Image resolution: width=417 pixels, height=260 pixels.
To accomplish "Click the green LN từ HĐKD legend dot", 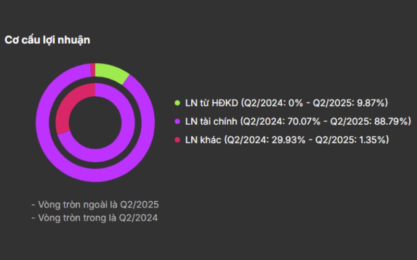I will pos(177,103).
